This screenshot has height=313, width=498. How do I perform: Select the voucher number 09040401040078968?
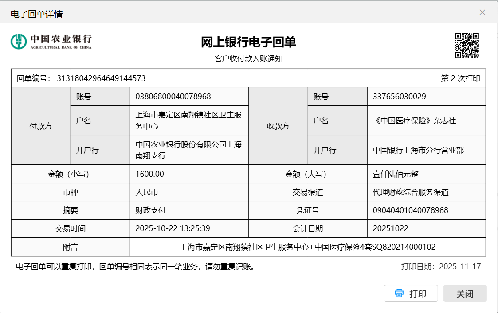tap(410, 210)
